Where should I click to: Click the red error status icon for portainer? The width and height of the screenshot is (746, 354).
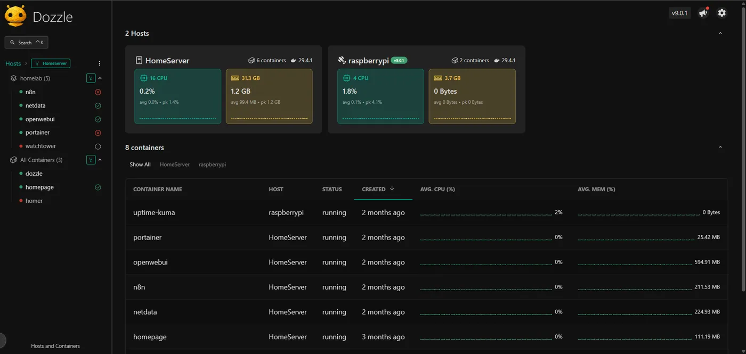pos(98,133)
